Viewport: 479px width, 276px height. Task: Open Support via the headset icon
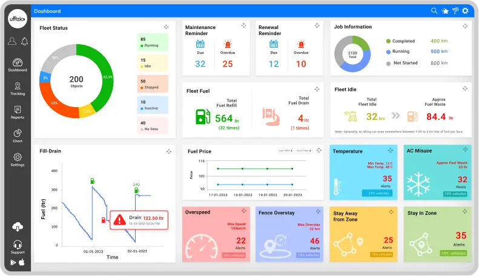click(18, 245)
